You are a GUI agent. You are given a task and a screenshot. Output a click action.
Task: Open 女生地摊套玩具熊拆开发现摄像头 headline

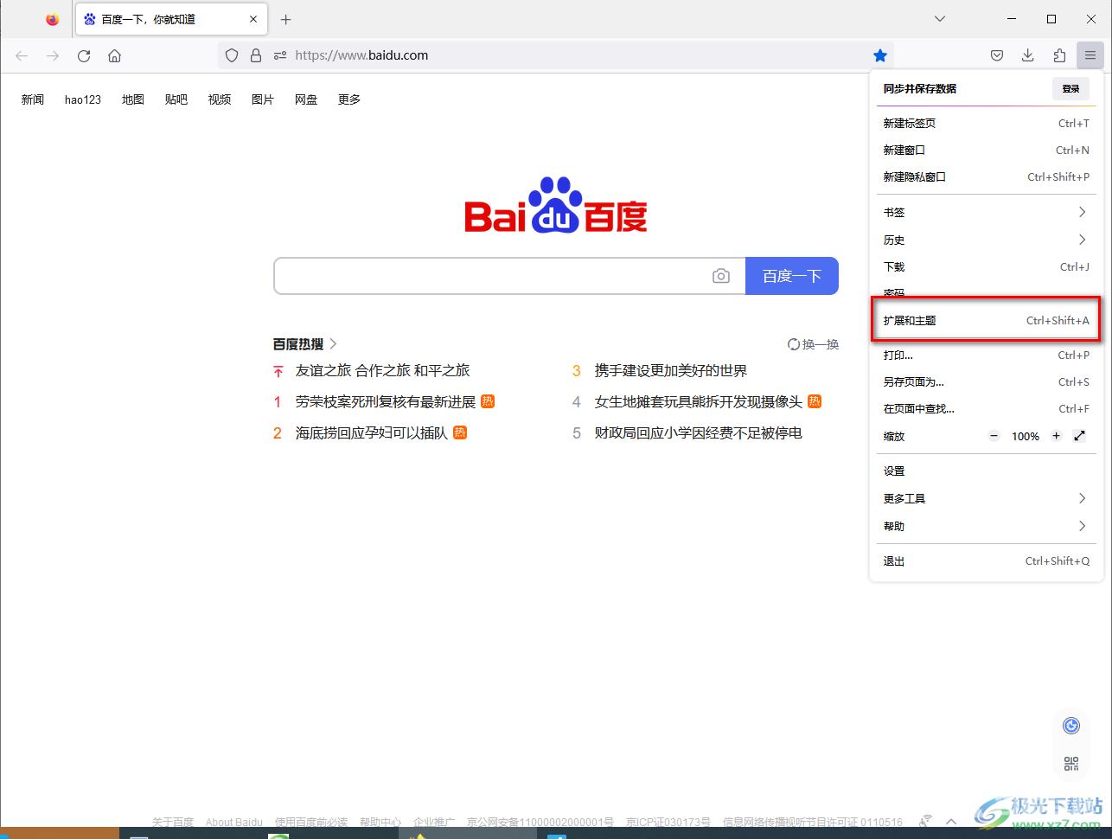point(699,401)
